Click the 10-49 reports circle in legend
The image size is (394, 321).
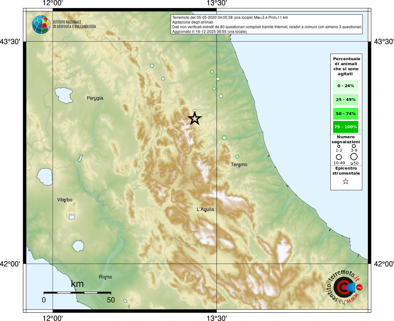[339, 157]
